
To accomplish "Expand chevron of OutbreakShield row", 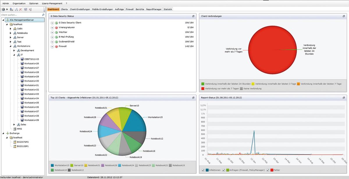I will pos(52,42).
